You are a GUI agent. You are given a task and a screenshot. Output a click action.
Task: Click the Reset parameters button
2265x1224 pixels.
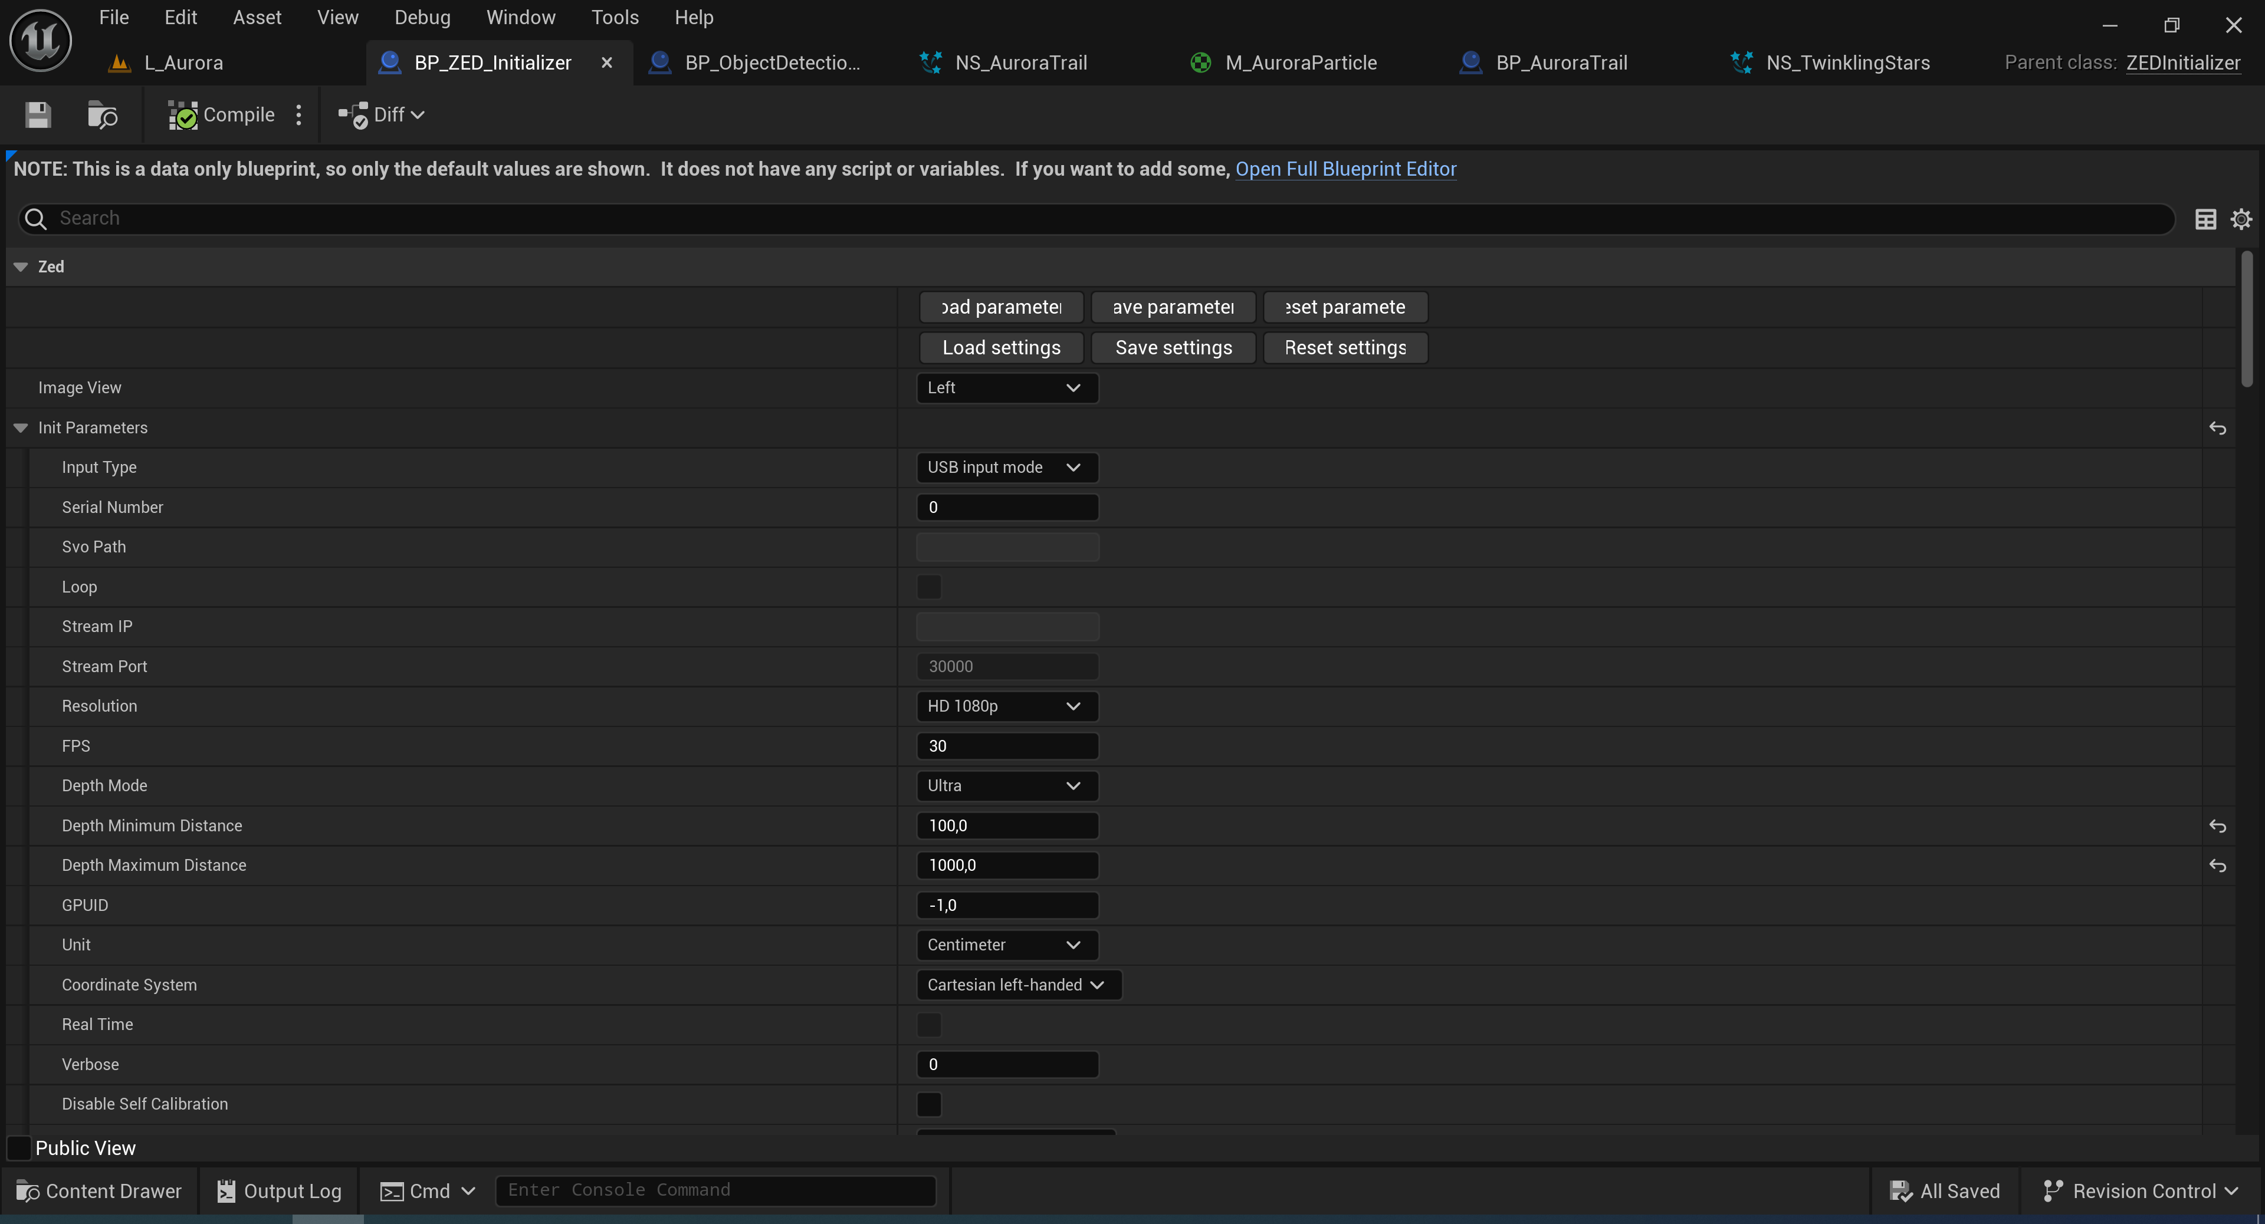1345,308
